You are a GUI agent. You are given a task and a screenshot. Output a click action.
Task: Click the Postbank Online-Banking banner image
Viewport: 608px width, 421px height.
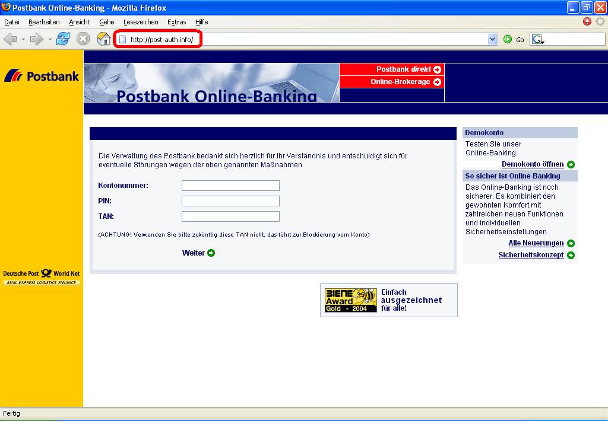pos(211,82)
